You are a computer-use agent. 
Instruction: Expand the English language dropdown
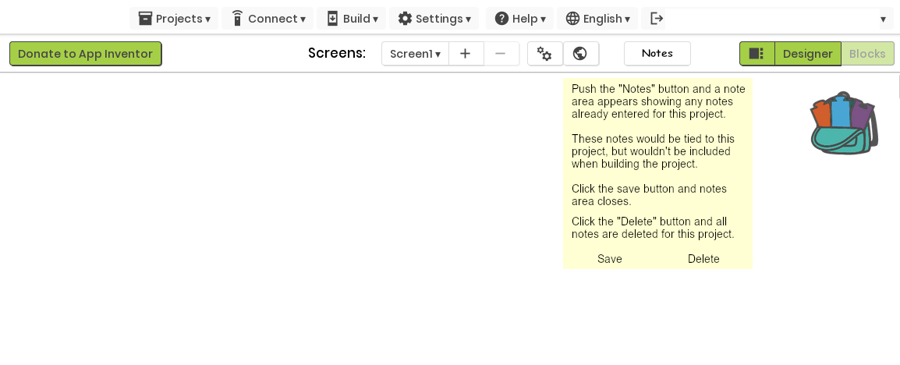(x=597, y=19)
